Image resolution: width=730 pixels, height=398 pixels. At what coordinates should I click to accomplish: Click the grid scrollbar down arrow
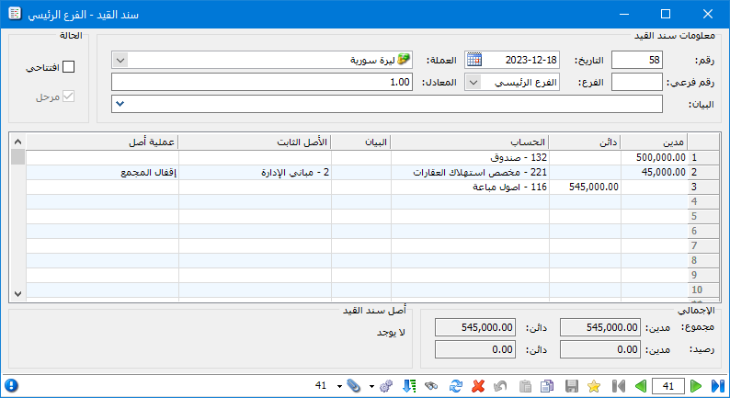17,294
